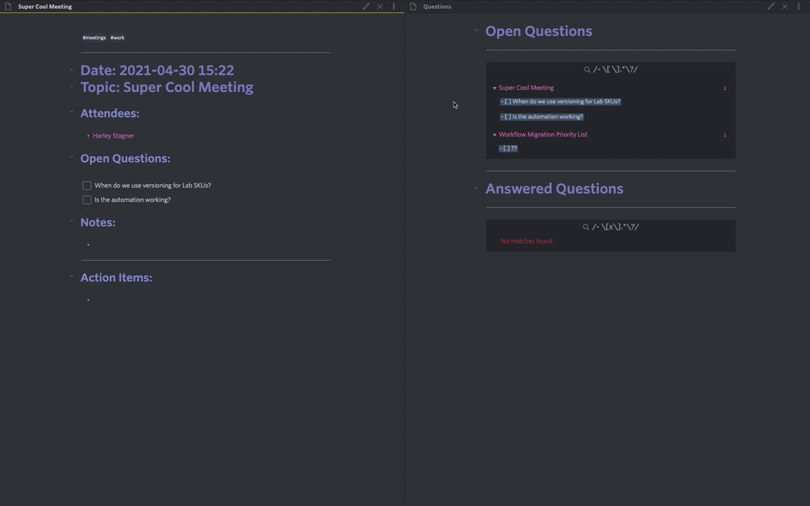The image size is (810, 506).
Task: Click the document icon beside Super Cool Meeting title
Action: click(x=8, y=6)
